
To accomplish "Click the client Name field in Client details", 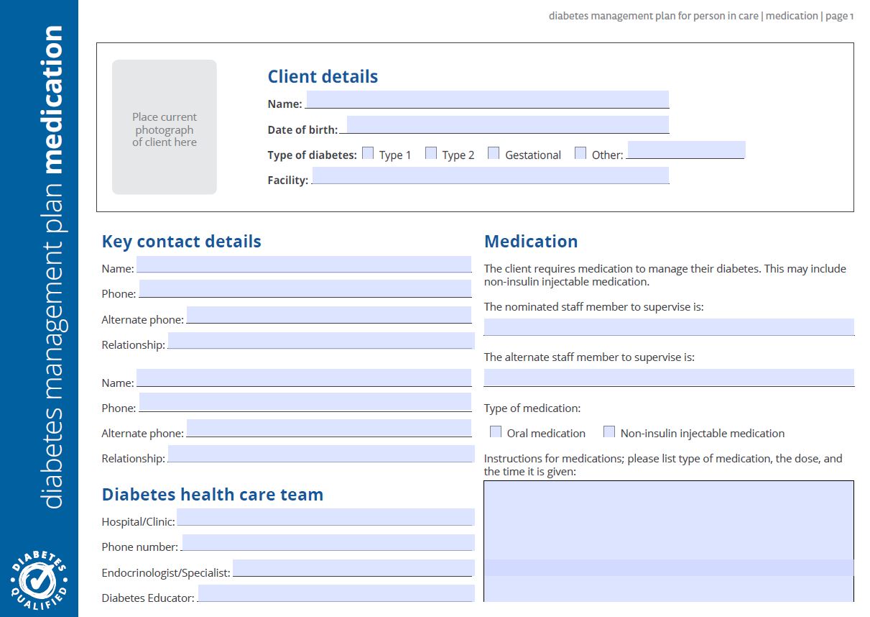I will pos(487,99).
